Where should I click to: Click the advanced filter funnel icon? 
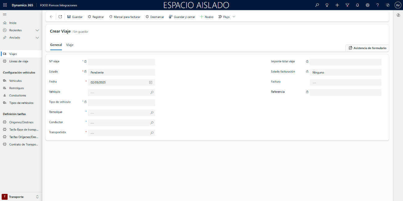click(x=347, y=5)
